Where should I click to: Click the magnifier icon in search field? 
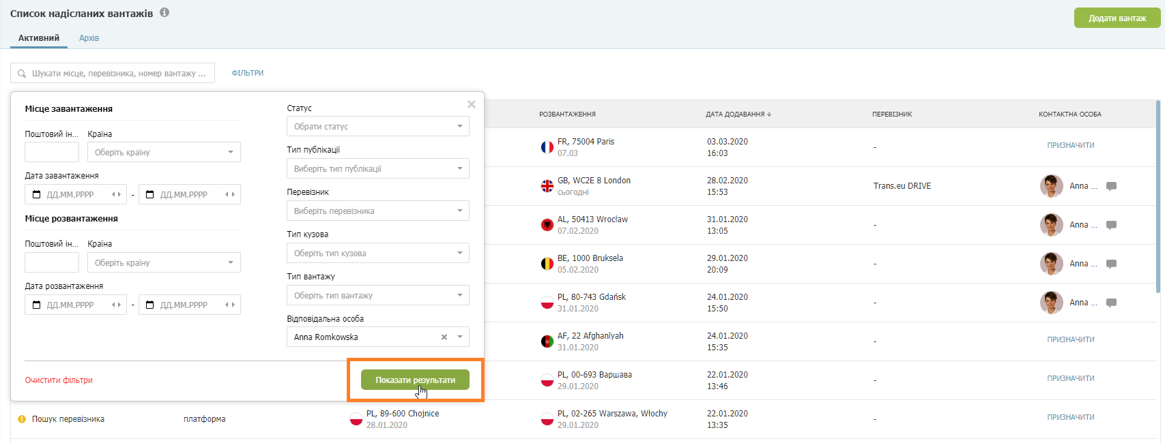[22, 74]
